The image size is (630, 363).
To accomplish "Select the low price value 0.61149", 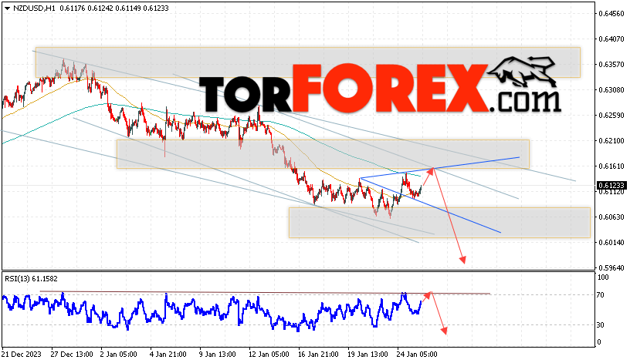I will (x=128, y=8).
